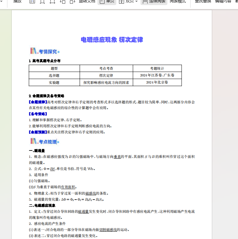Click the blue 【命题规律】 label

pyautogui.click(x=38, y=102)
